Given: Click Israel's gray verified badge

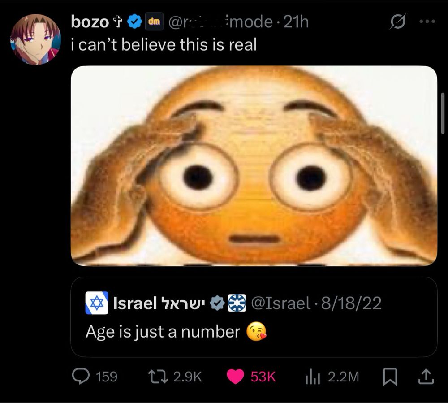Looking at the screenshot, I should click(217, 303).
